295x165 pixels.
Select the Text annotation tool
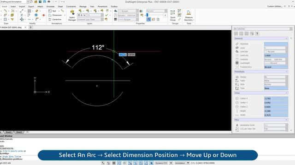coord(52,11)
